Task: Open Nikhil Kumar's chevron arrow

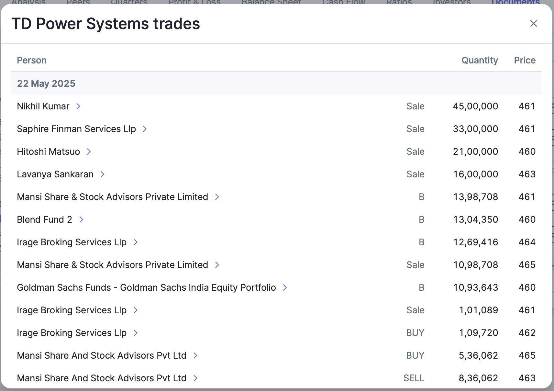Action: click(x=78, y=106)
